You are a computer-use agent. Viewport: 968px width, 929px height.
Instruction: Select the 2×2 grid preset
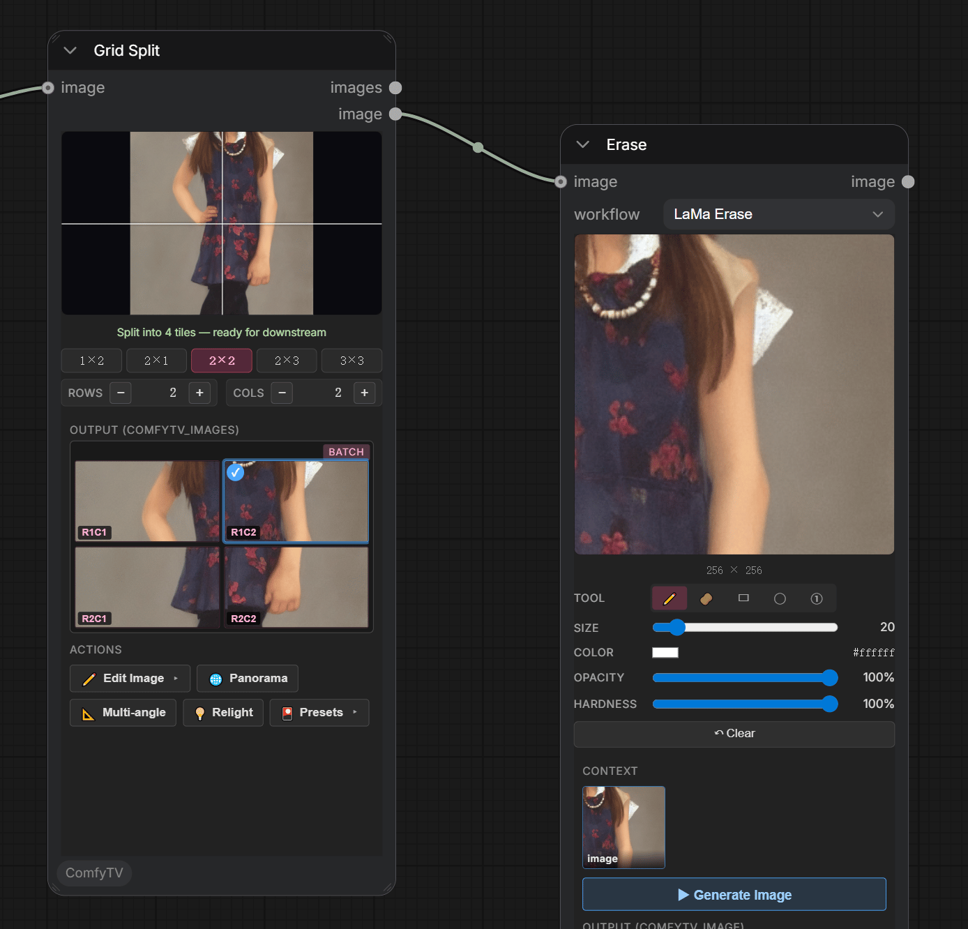(x=222, y=361)
